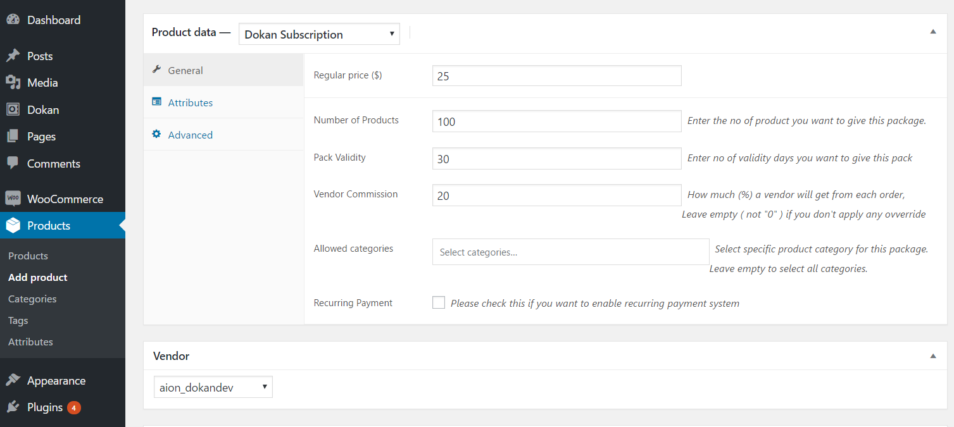Open Appearance in the admin menu
Viewport: 954px width, 427px height.
point(63,380)
